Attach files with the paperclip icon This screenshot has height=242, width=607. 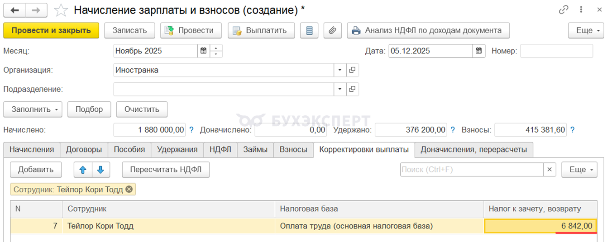332,30
